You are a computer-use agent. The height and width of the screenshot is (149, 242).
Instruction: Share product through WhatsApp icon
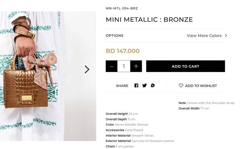click(153, 85)
